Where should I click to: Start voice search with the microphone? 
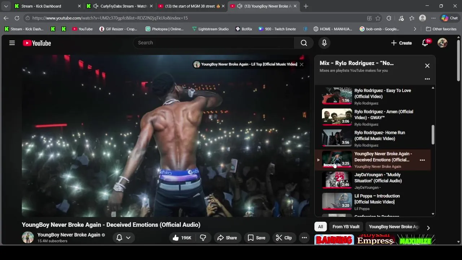pos(324,43)
